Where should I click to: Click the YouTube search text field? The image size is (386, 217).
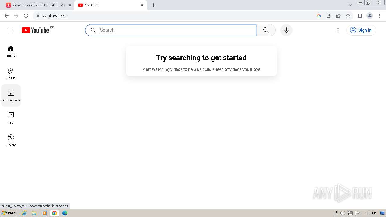point(171,30)
